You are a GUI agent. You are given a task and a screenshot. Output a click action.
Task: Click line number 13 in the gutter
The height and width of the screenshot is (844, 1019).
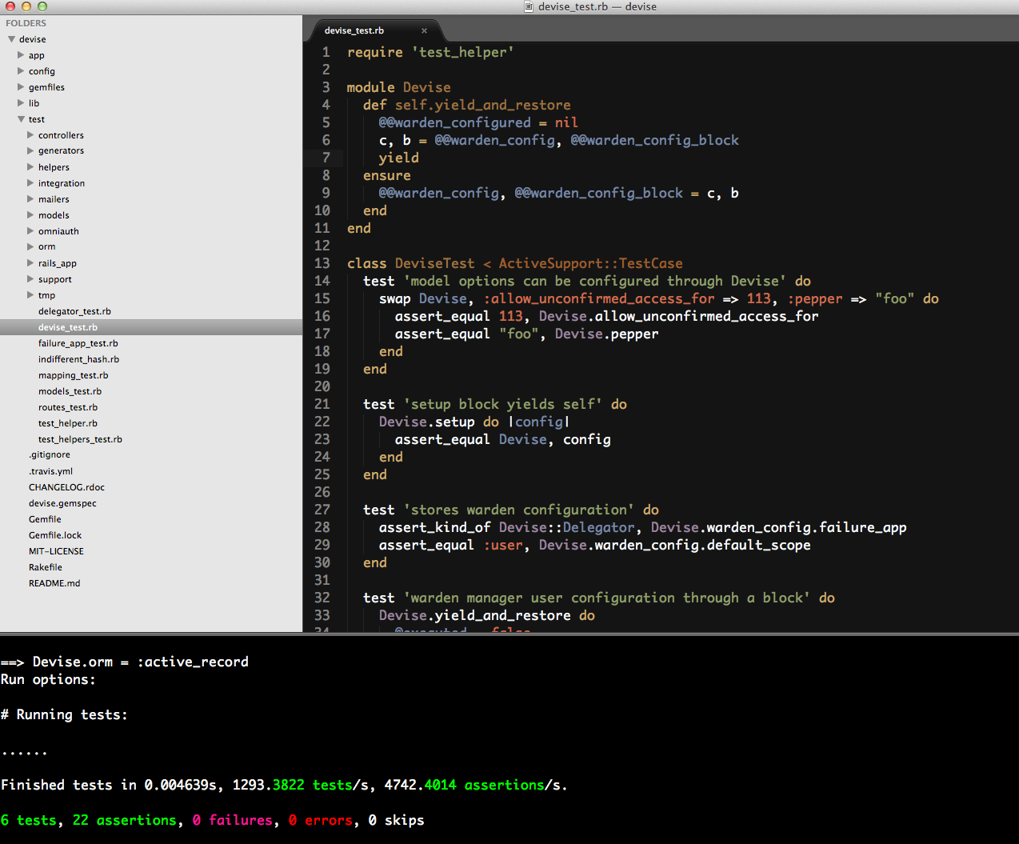click(322, 263)
